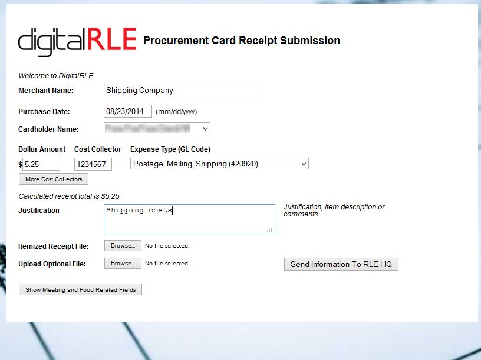Expand the Expense Type (GL Code) dropdown
The height and width of the screenshot is (360, 481).
click(x=219, y=164)
